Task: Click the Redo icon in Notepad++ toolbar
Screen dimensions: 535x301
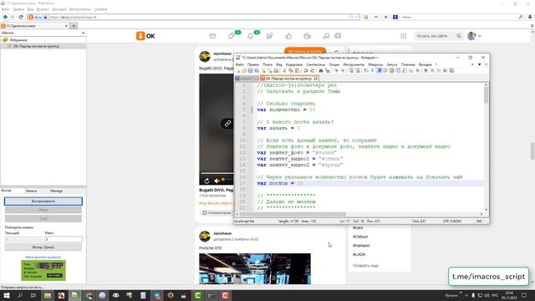Action: click(312, 70)
